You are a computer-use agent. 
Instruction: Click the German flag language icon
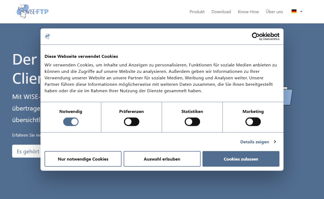tap(294, 12)
